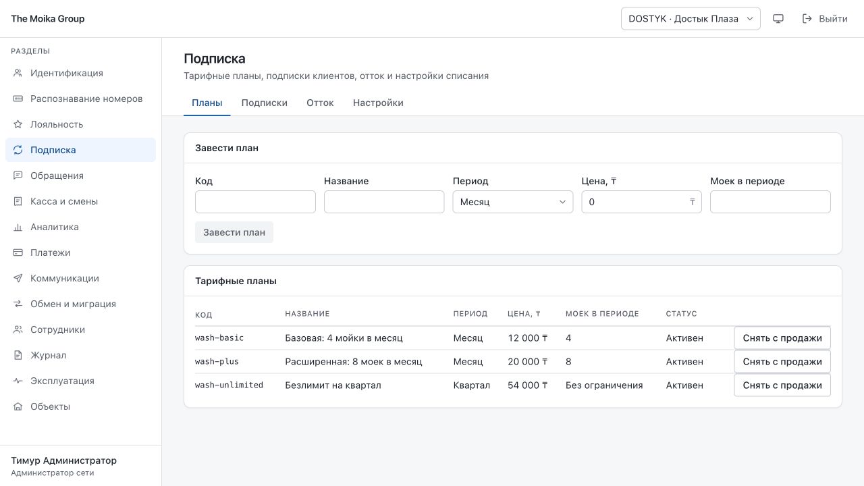Click the wash-basic plan code
Viewport: 864px width, 486px height.
point(219,338)
